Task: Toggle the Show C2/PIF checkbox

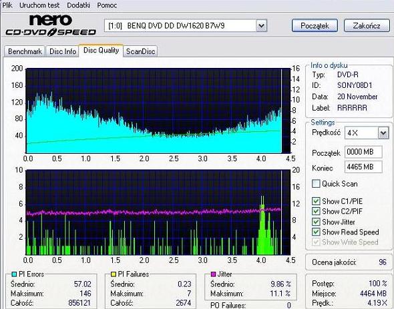Action: (x=316, y=211)
